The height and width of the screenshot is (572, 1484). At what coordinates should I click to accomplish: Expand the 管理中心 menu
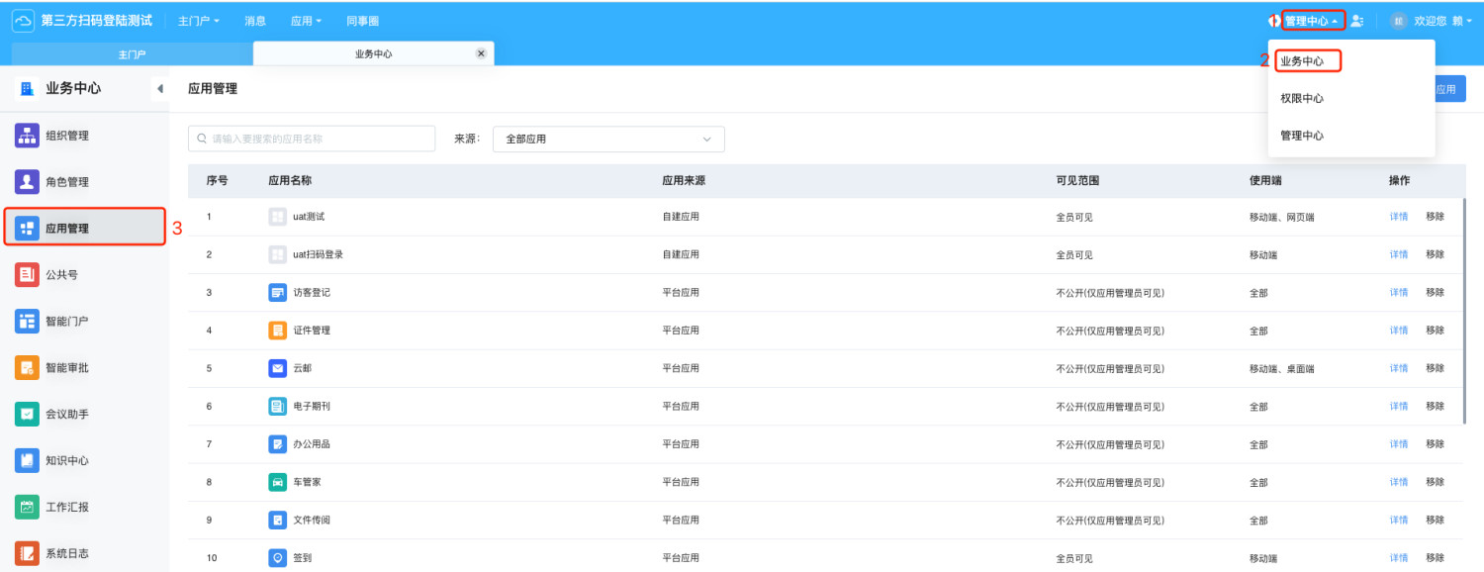coord(1311,21)
